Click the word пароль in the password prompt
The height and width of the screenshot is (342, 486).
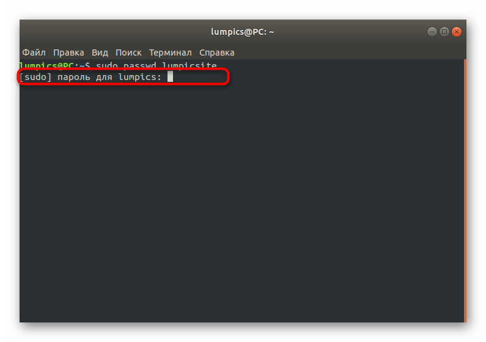tap(74, 77)
